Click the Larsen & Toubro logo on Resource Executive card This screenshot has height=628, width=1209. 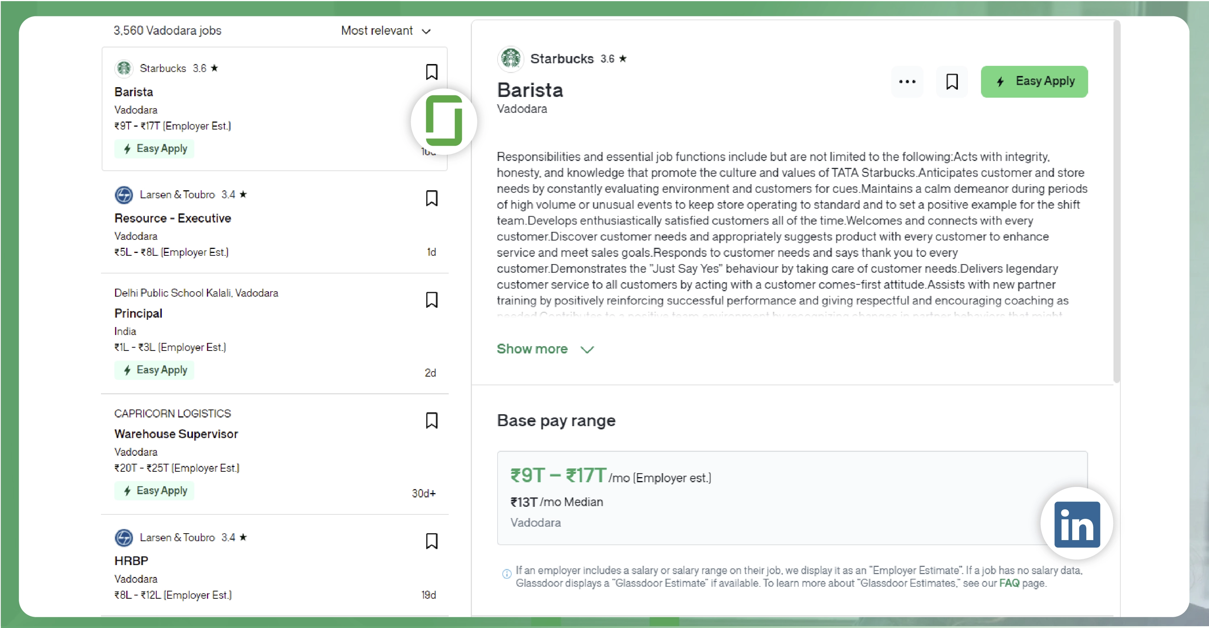124,195
